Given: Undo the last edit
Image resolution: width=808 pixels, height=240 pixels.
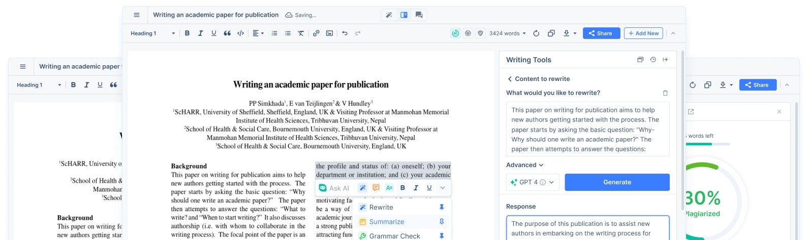Looking at the screenshot, I should 345,33.
